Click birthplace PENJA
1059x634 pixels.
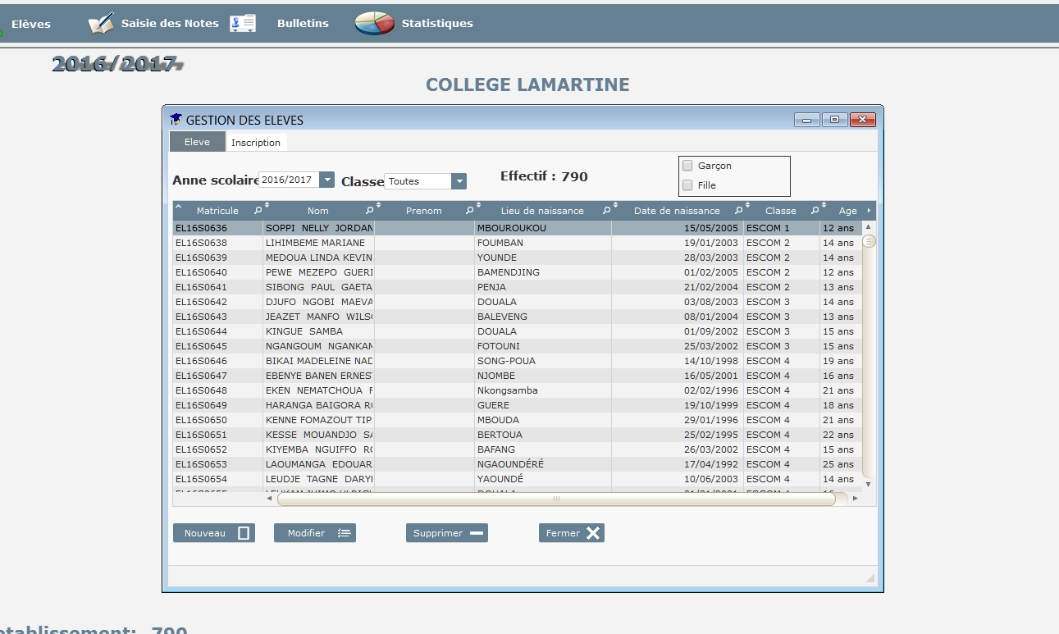pyautogui.click(x=491, y=287)
